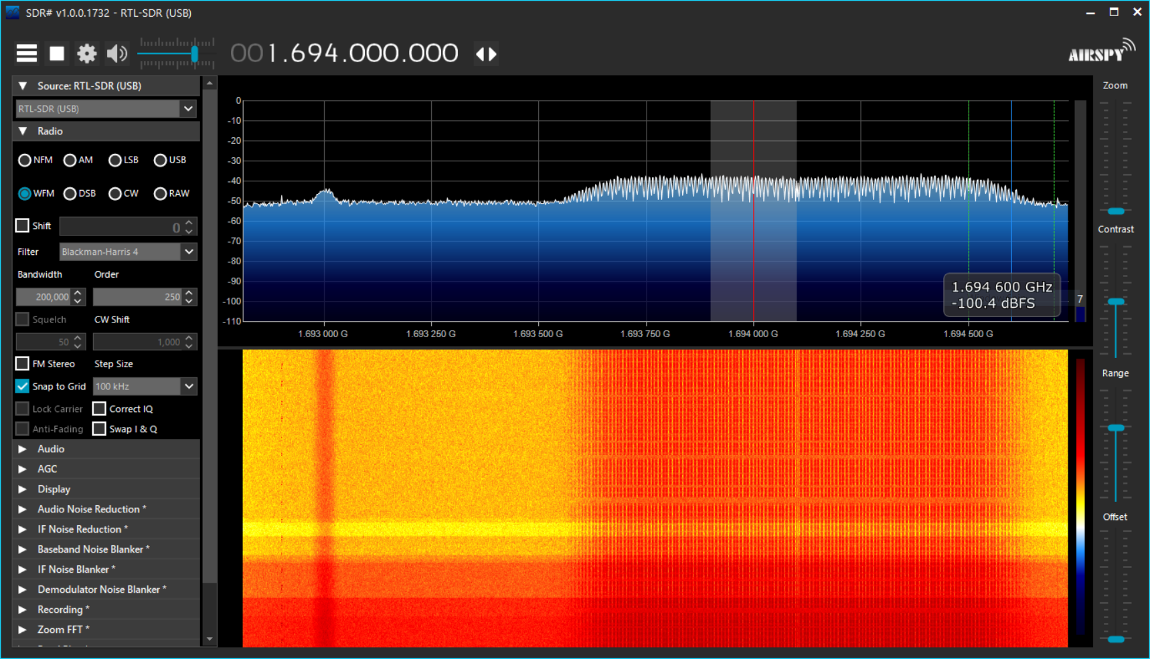Click the Zoom slider handle
Viewport: 1150px width, 659px height.
point(1116,211)
